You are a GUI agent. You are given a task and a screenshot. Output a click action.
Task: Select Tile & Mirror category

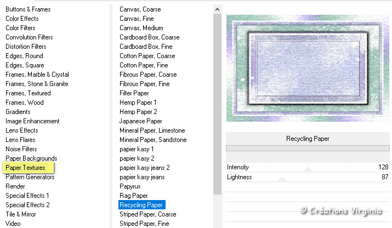tap(21, 214)
